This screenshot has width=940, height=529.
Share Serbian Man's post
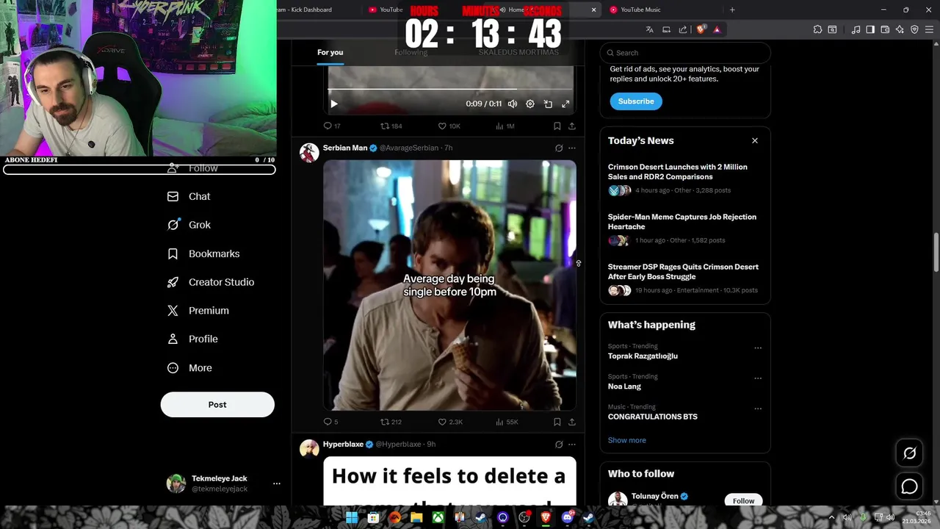pos(572,422)
